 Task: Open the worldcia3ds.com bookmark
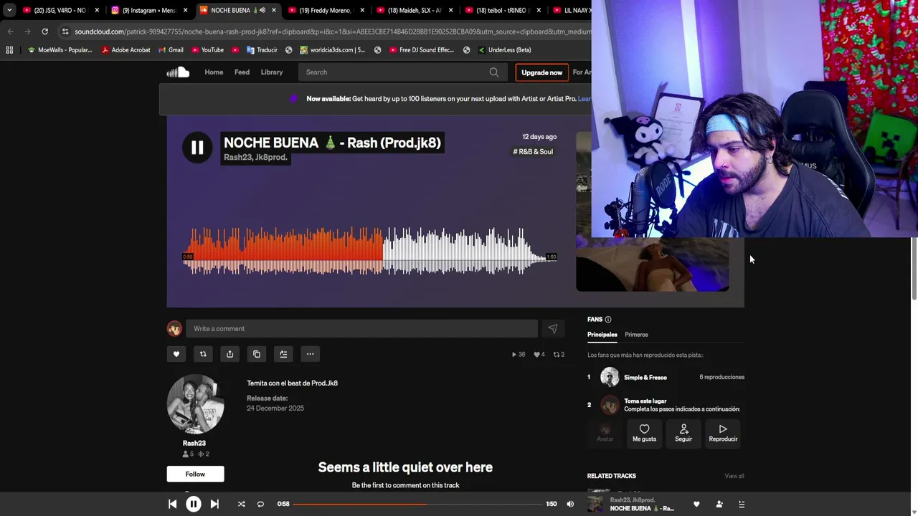click(x=333, y=50)
